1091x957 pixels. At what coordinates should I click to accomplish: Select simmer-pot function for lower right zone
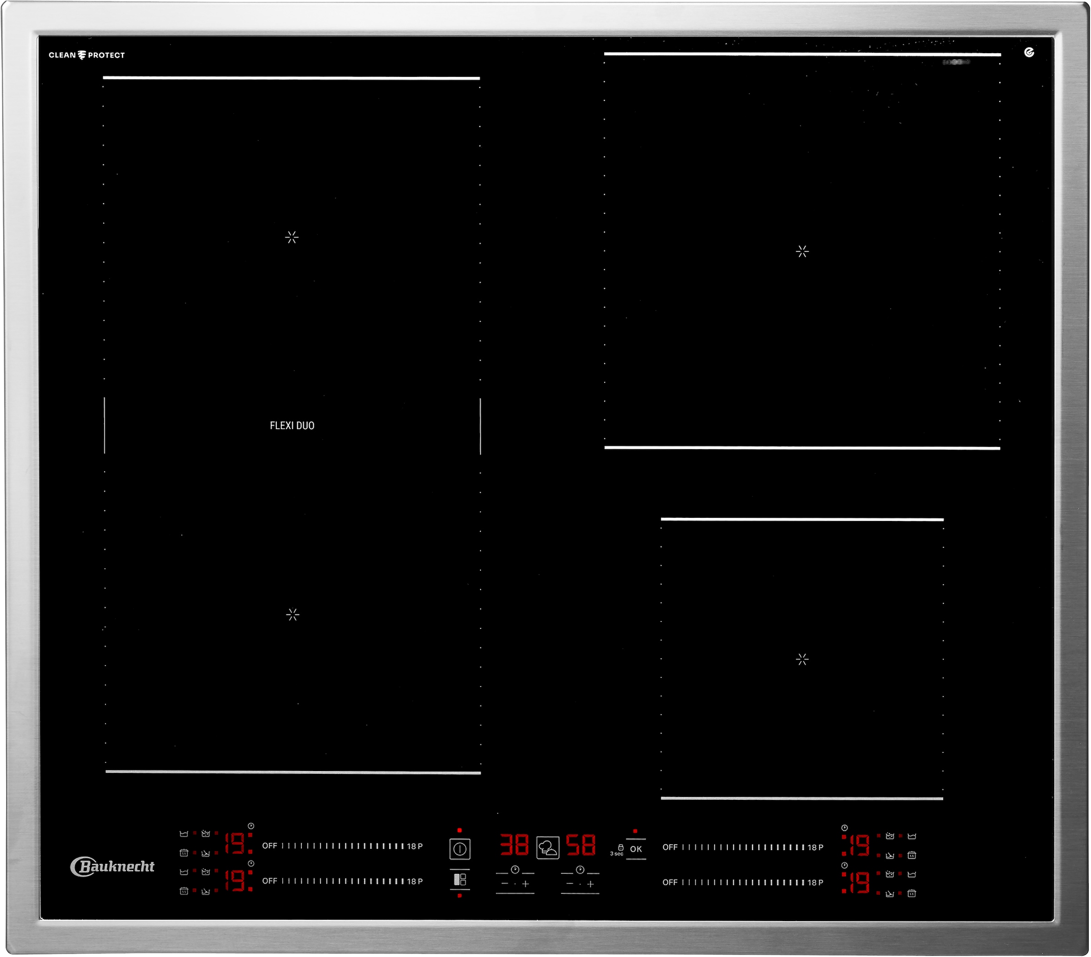click(x=911, y=874)
